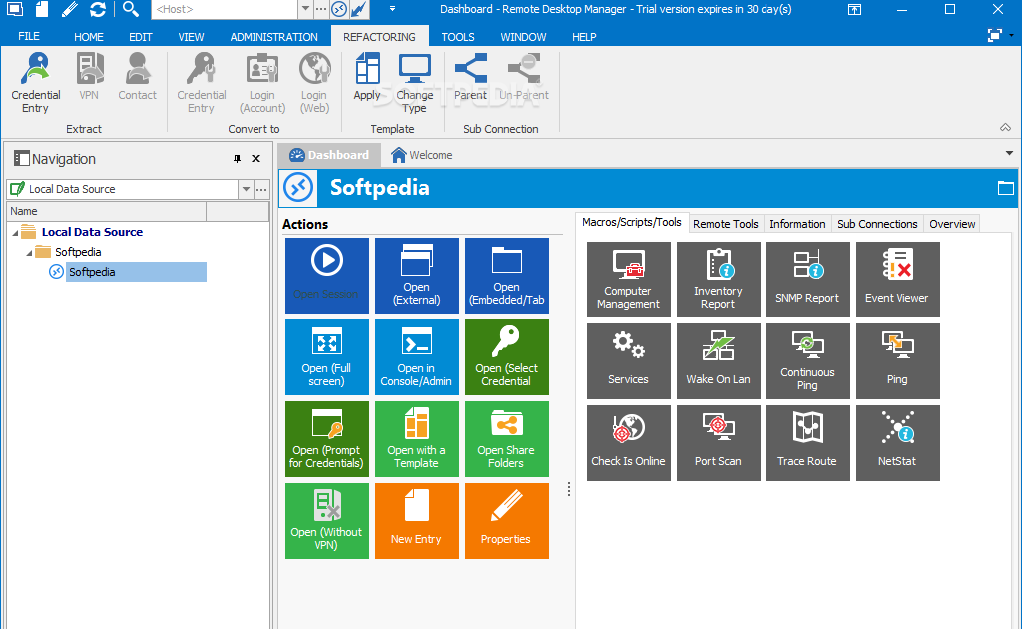Click the Ping tile

(897, 361)
